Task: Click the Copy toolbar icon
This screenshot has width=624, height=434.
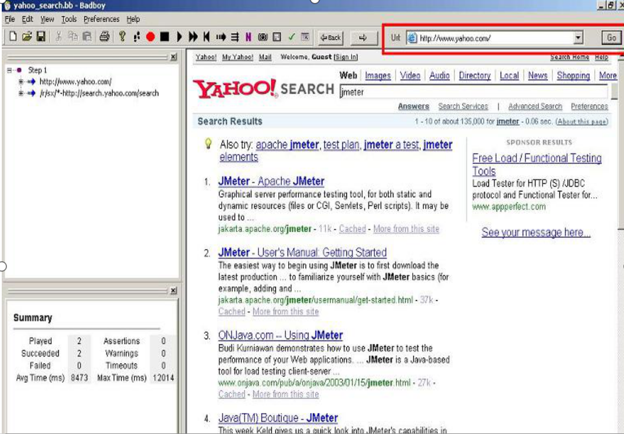Action: tap(72, 37)
